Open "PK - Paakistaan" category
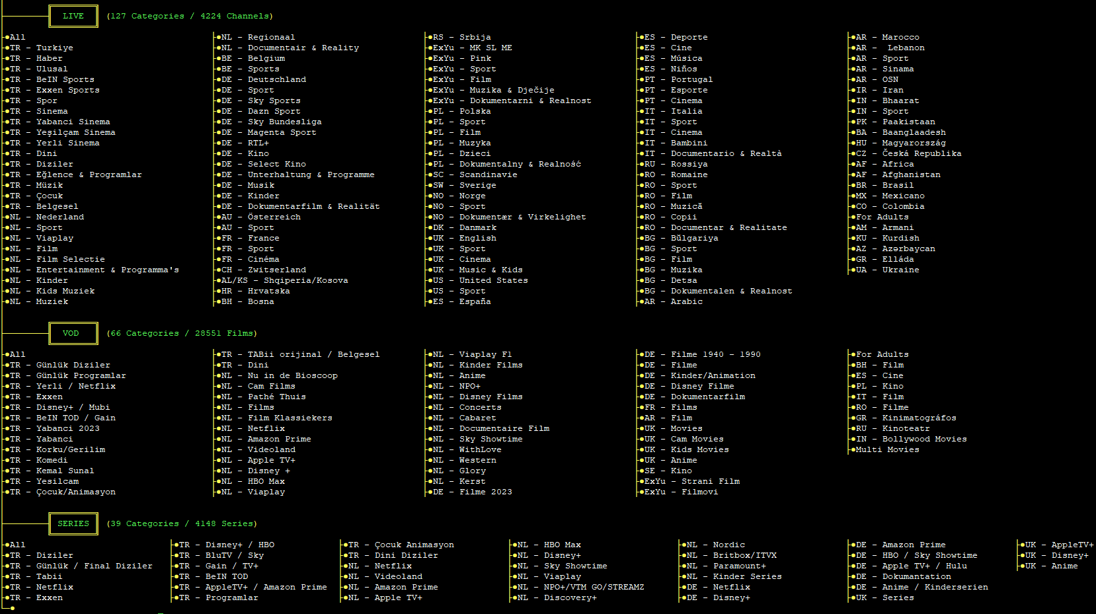Viewport: 1096px width, 614px height. tap(896, 122)
